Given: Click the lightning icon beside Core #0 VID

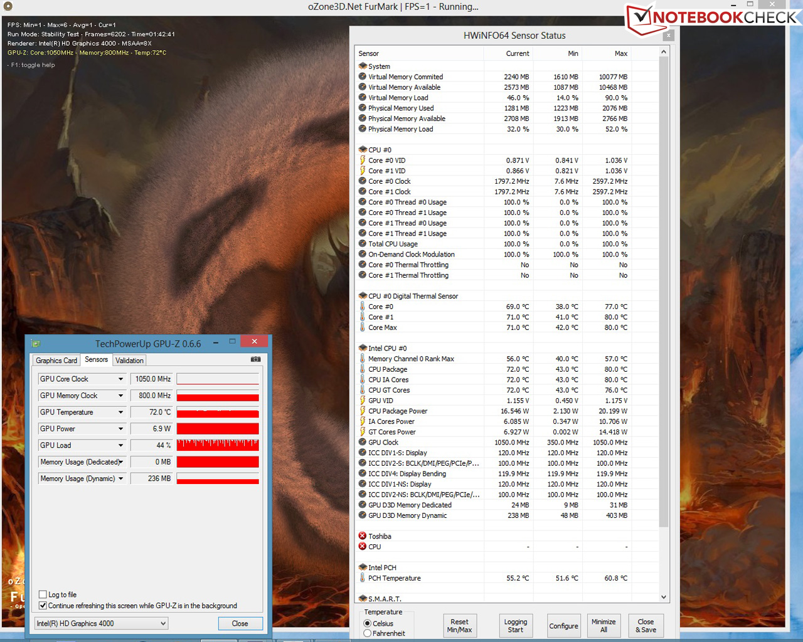Looking at the screenshot, I should [363, 160].
